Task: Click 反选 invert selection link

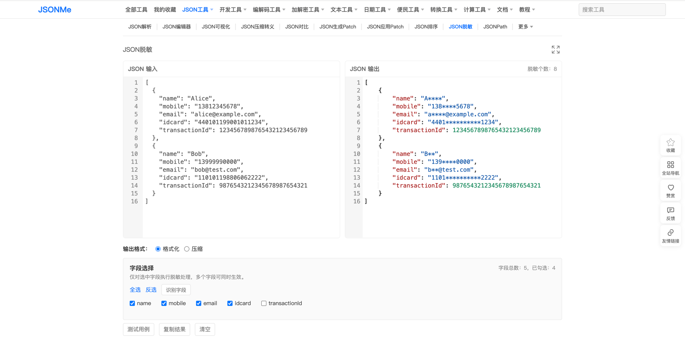Action: pos(151,290)
